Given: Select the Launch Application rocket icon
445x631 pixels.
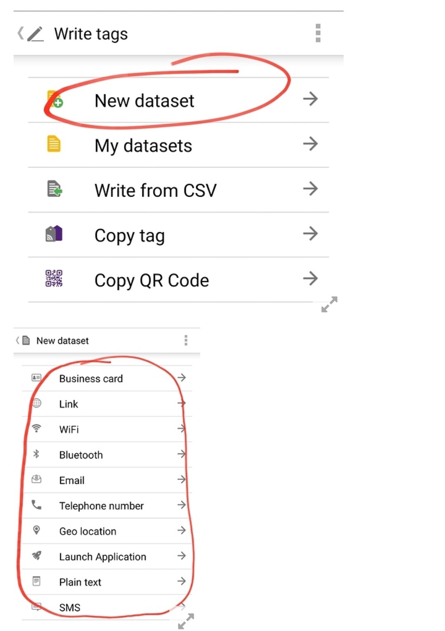Looking at the screenshot, I should click(x=37, y=556).
